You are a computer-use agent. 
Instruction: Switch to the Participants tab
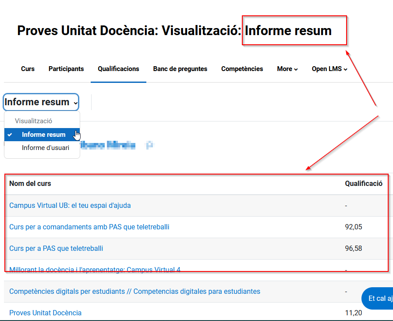click(66, 69)
